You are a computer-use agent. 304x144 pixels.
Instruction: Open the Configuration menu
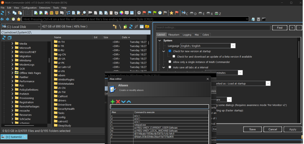(29, 8)
